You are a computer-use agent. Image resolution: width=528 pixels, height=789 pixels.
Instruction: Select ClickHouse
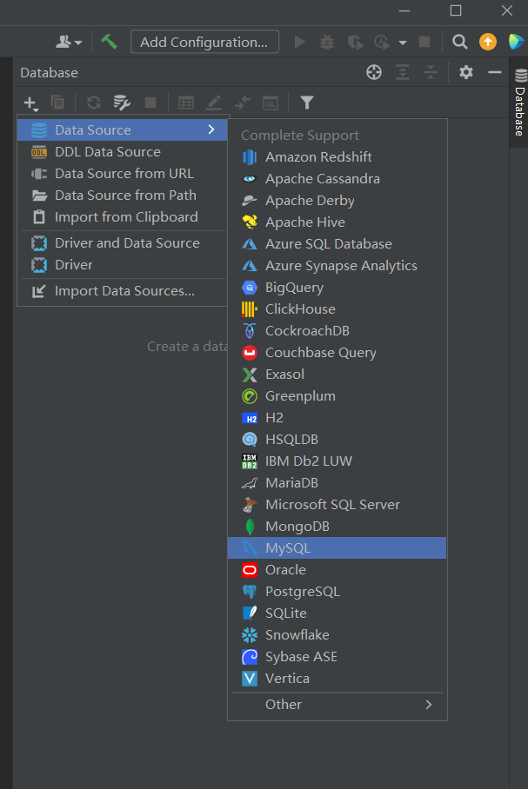point(337,309)
